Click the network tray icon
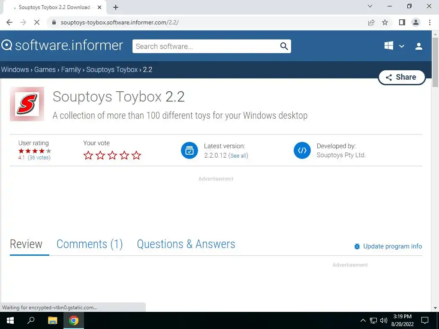 (373, 320)
